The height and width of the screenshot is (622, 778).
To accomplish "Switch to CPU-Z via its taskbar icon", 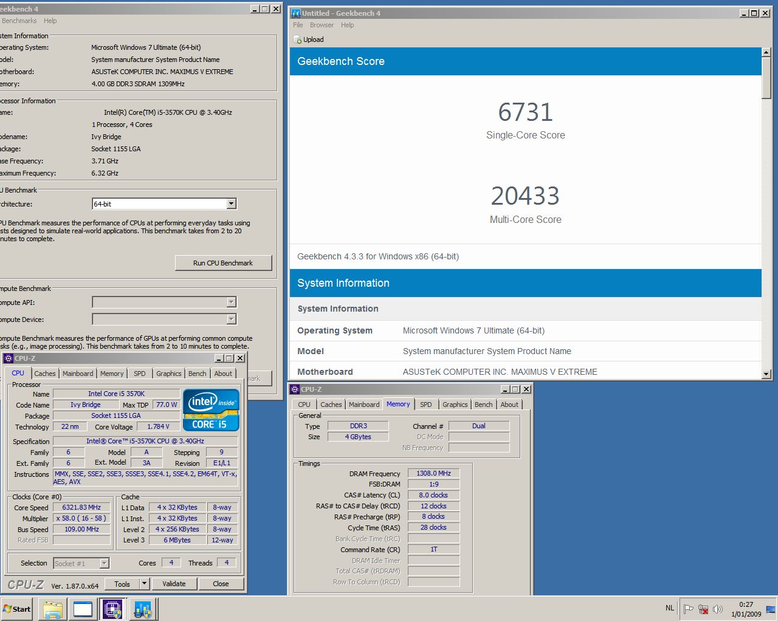I will point(112,609).
